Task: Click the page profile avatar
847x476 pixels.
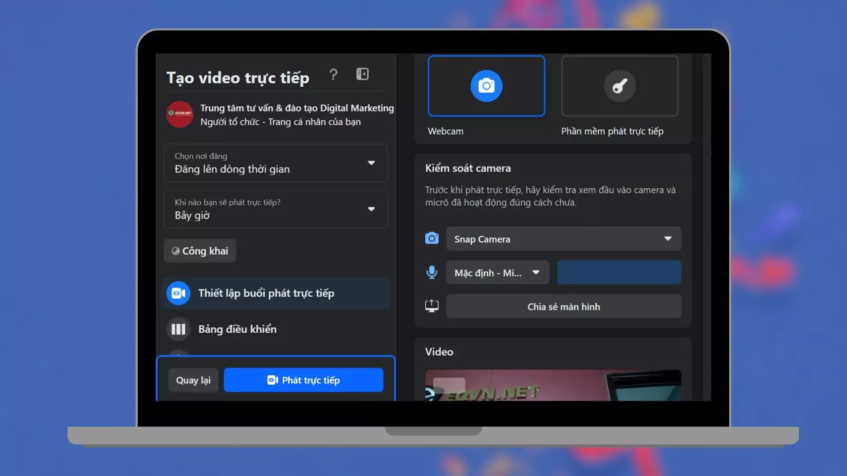Action: tap(180, 115)
